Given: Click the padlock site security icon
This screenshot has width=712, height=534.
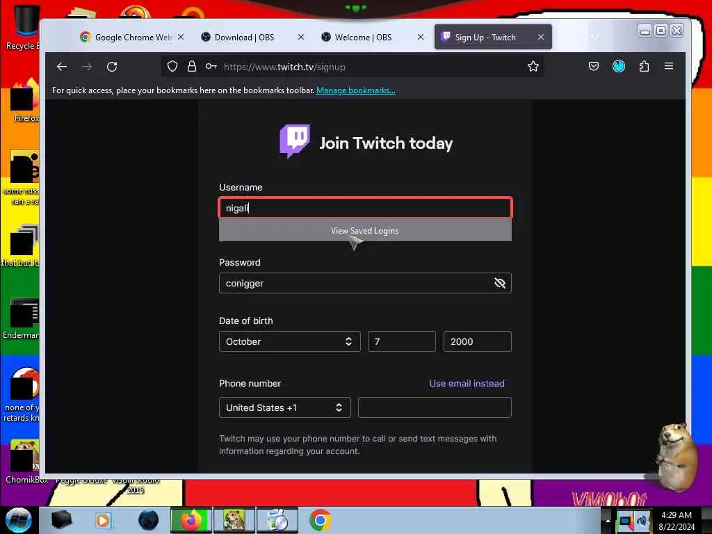Looking at the screenshot, I should (192, 66).
